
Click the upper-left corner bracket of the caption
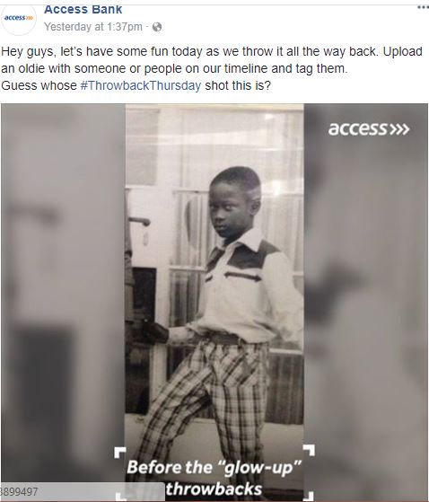point(120,453)
